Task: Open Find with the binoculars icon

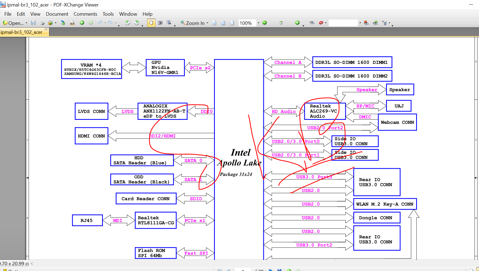Action: click(312, 23)
